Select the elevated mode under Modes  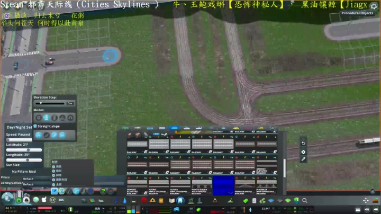tap(55, 118)
